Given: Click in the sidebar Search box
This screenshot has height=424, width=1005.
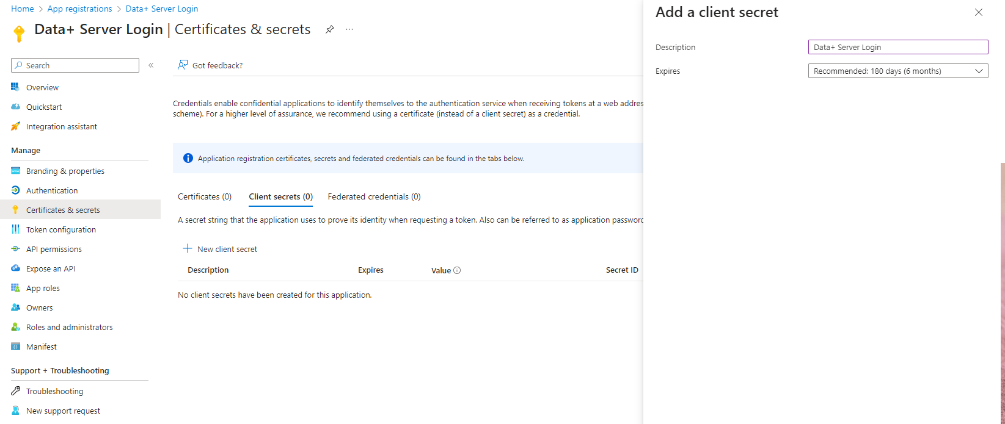Looking at the screenshot, I should (x=75, y=65).
